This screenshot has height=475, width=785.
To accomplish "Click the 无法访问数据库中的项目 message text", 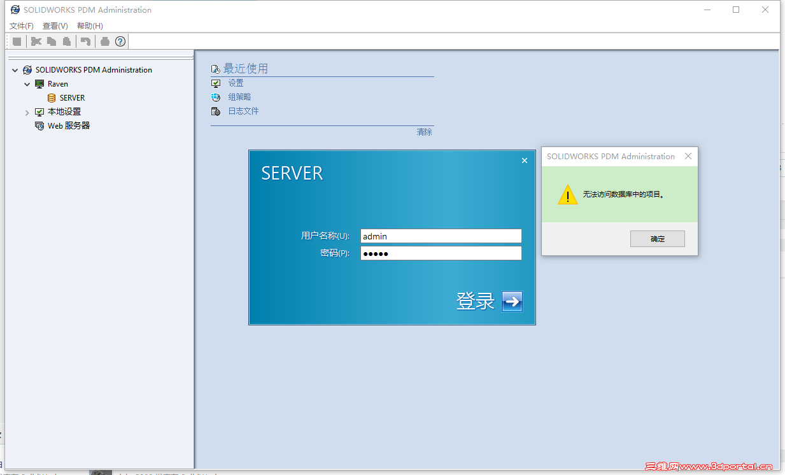I will coord(624,195).
